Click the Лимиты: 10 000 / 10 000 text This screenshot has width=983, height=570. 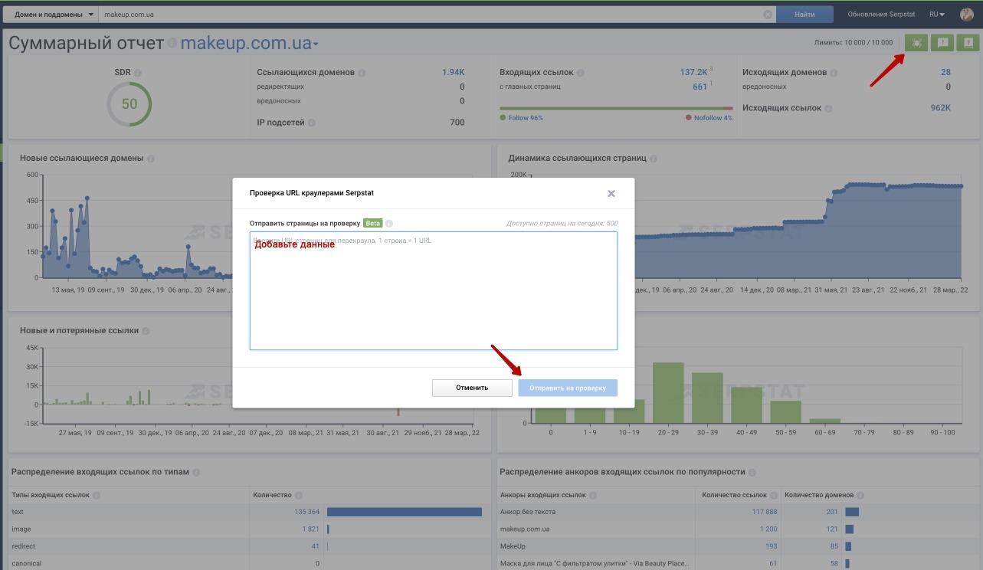(x=854, y=44)
